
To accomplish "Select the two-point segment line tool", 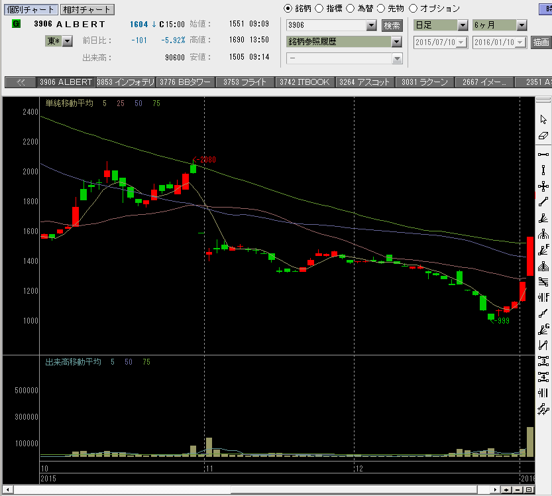I will point(543,314).
